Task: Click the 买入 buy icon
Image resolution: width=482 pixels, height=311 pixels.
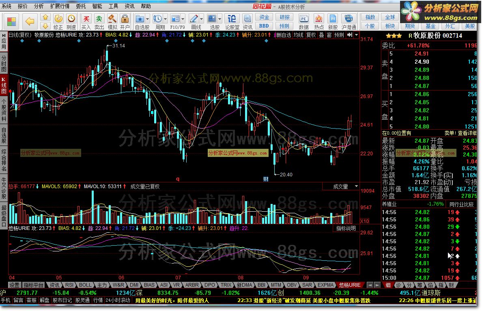Action: 86,22
